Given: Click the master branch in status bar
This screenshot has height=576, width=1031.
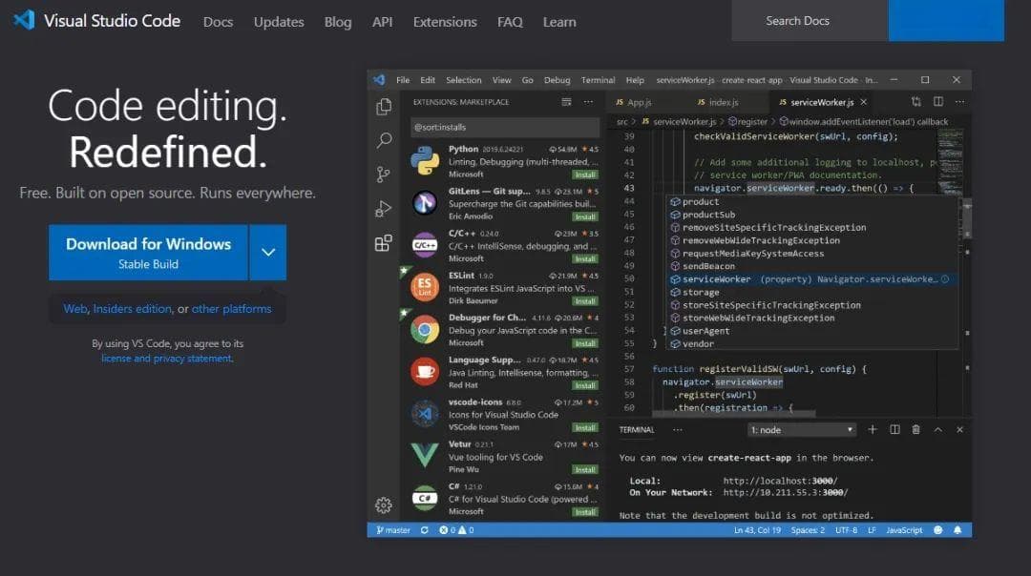Looking at the screenshot, I should (393, 530).
